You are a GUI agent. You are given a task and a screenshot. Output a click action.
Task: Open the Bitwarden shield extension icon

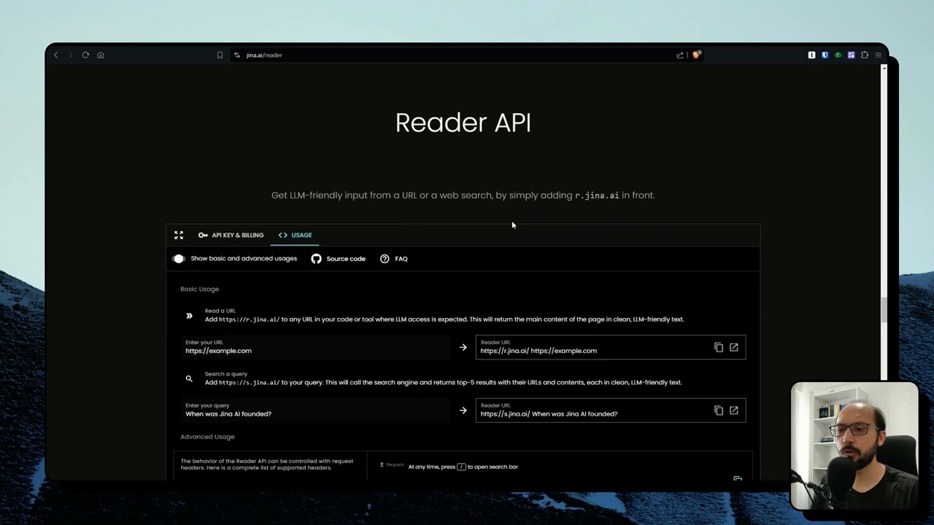pyautogui.click(x=825, y=55)
